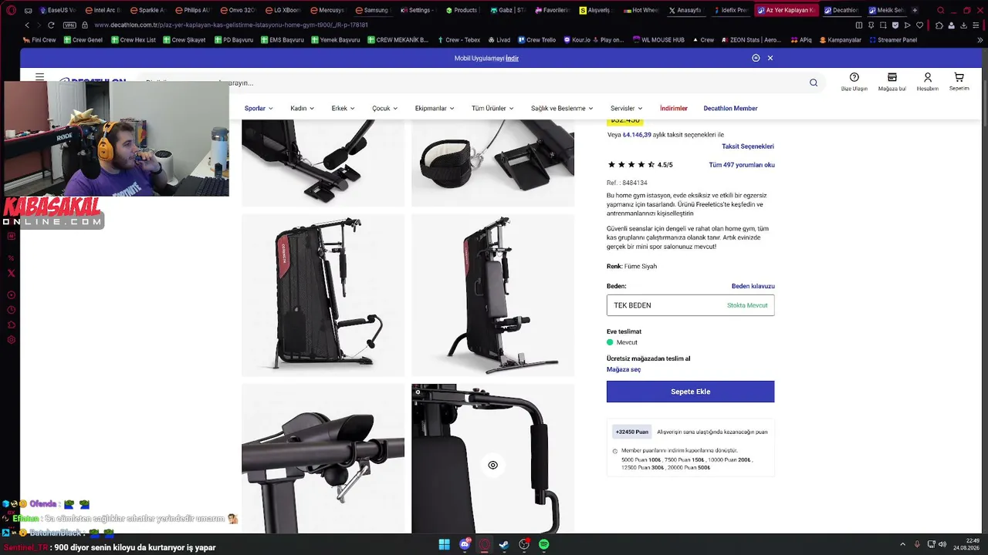This screenshot has height=555, width=988.
Task: Go back to the previous page
Action: [x=28, y=25]
